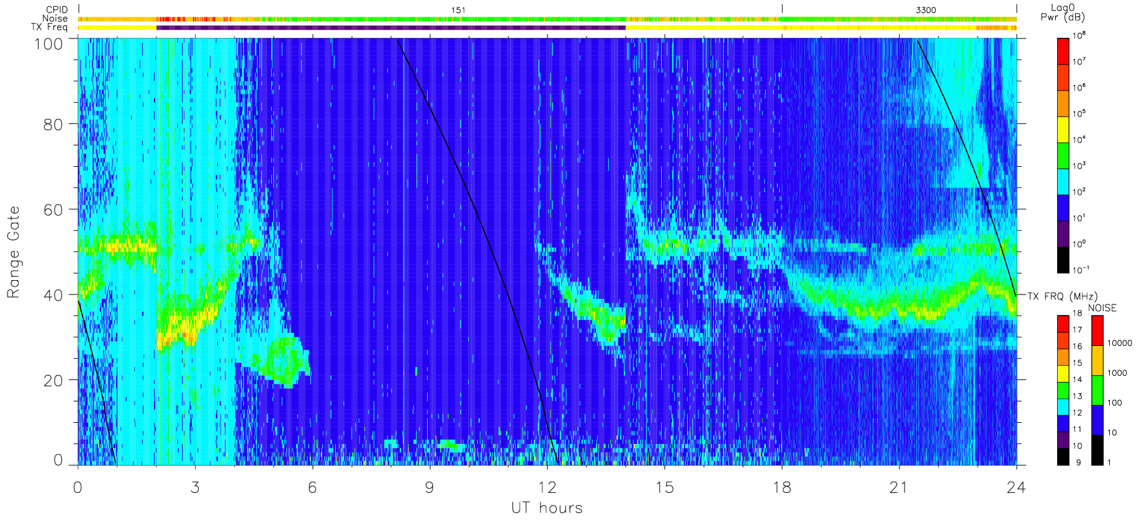Viewport: 1144px width, 527px height.
Task: Click the 'CPID' row label
Action: coord(56,10)
